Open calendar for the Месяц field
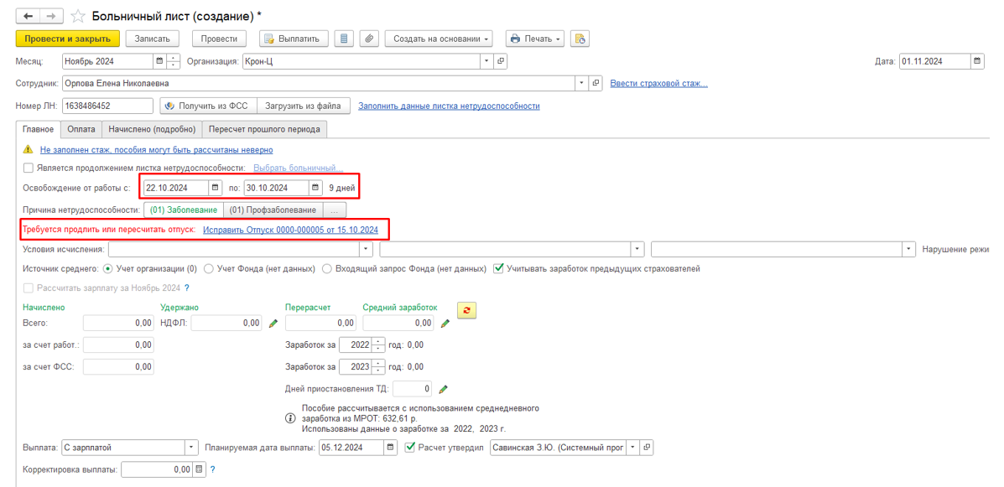This screenshot has height=487, width=1004. click(159, 61)
